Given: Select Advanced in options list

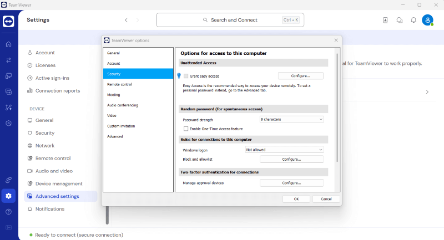Looking at the screenshot, I should click(x=138, y=136).
